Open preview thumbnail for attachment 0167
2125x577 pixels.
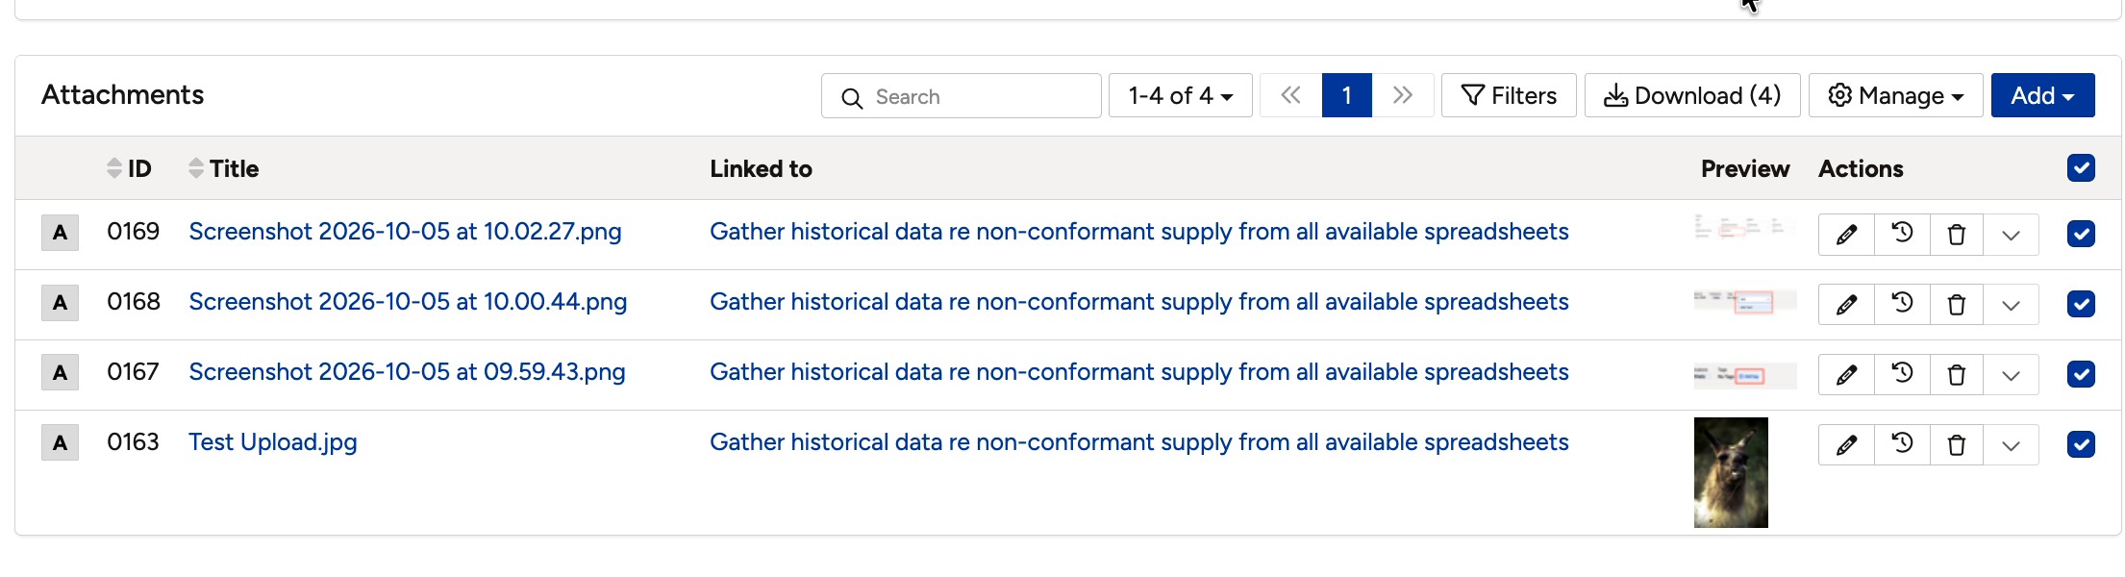click(1745, 375)
